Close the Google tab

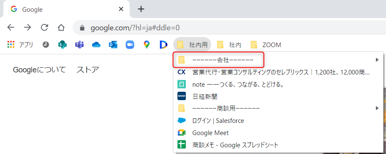pos(121,9)
